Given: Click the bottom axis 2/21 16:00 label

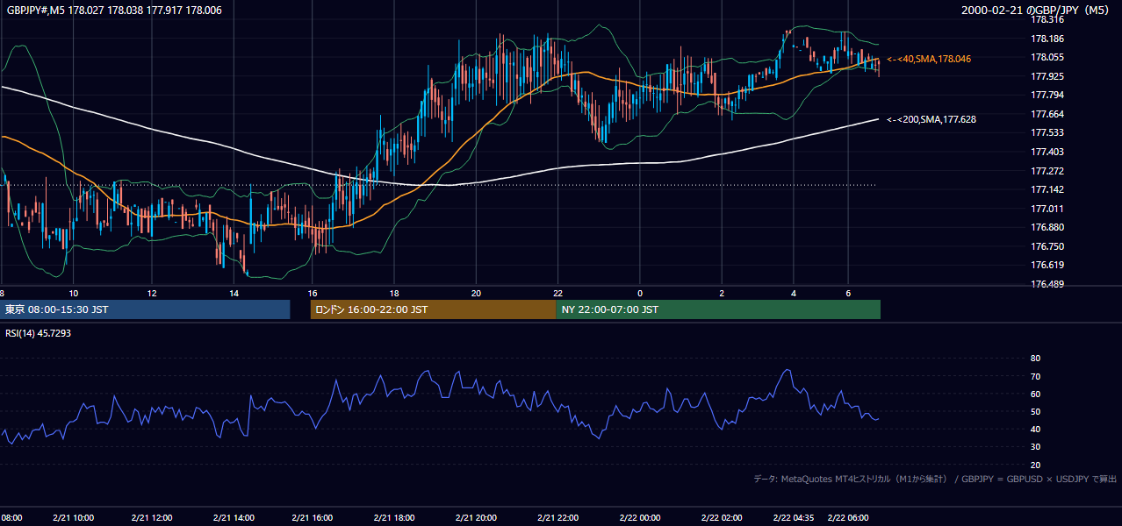Looking at the screenshot, I should click(313, 517).
